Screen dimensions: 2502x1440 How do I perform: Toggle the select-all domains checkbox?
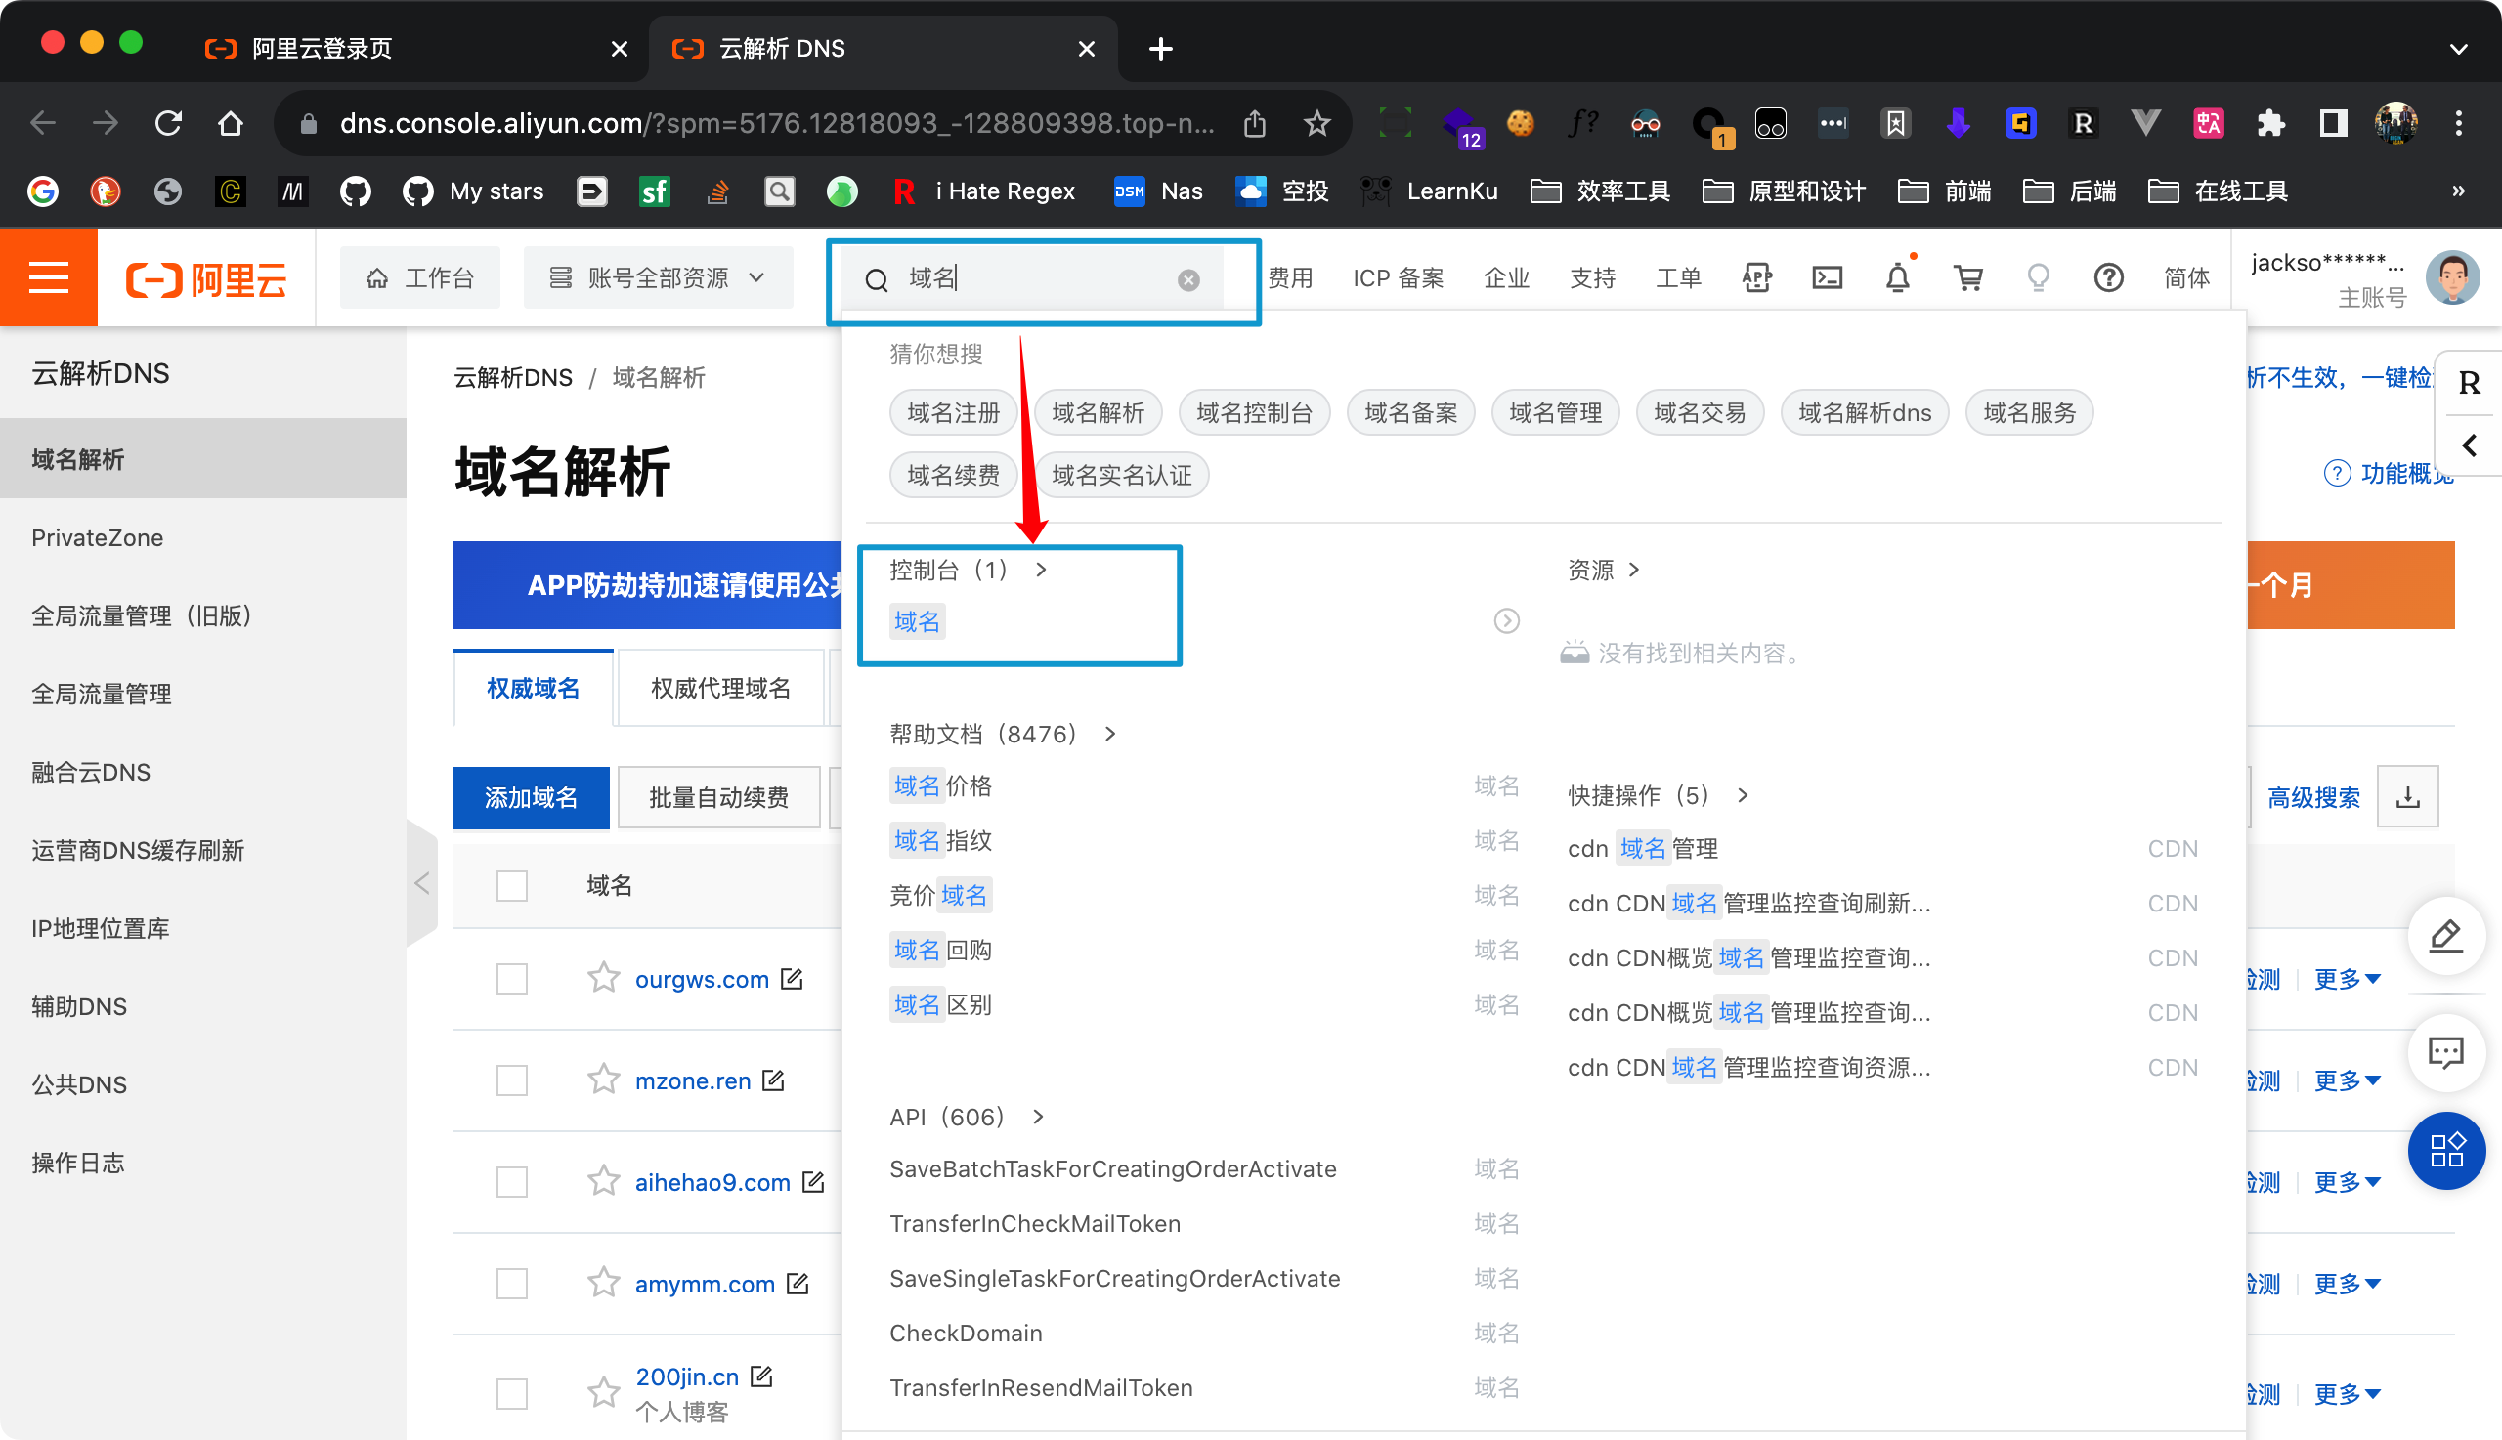pos(511,884)
